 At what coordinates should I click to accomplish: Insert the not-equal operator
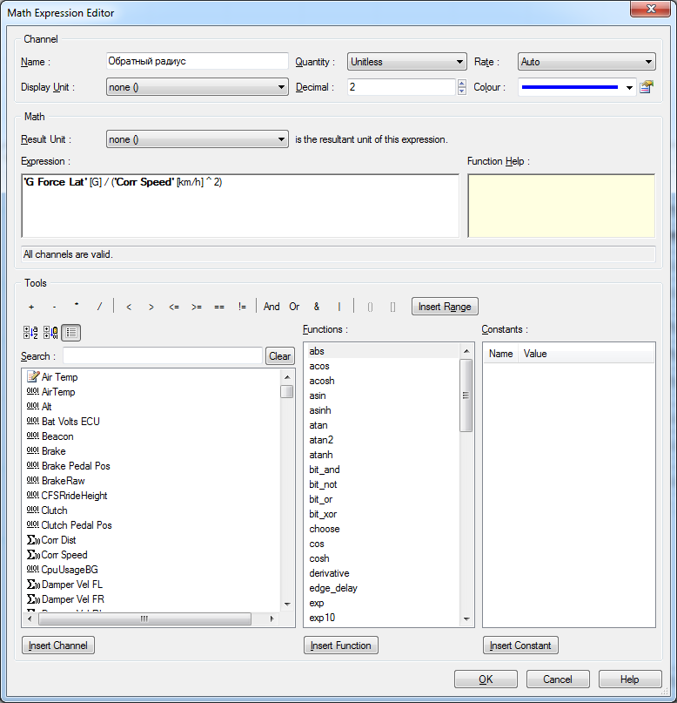tap(242, 307)
